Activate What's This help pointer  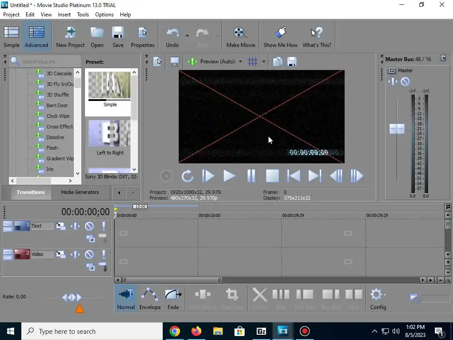(x=317, y=37)
